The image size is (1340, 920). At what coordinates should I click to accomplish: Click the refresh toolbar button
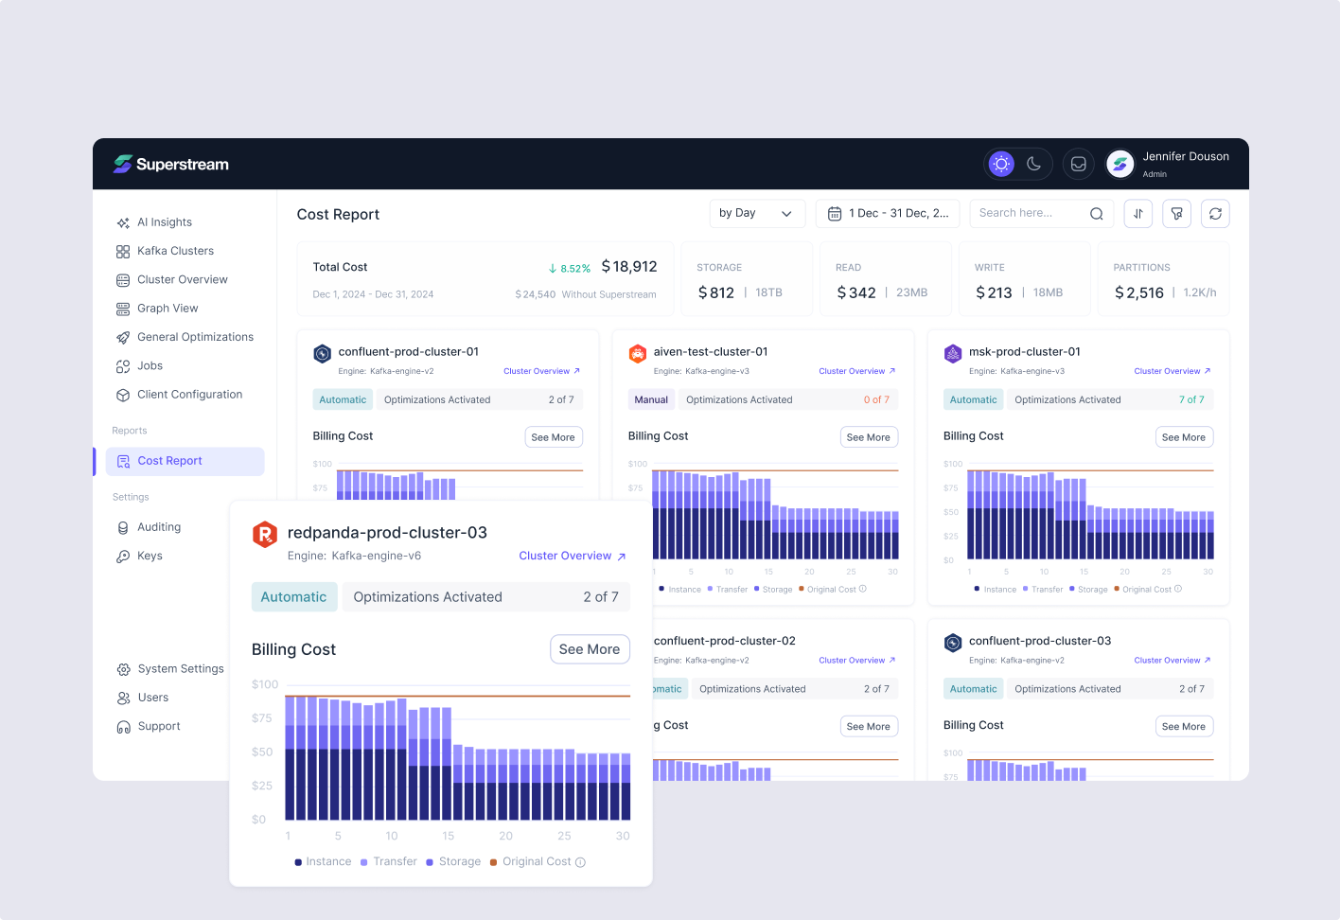coord(1215,214)
